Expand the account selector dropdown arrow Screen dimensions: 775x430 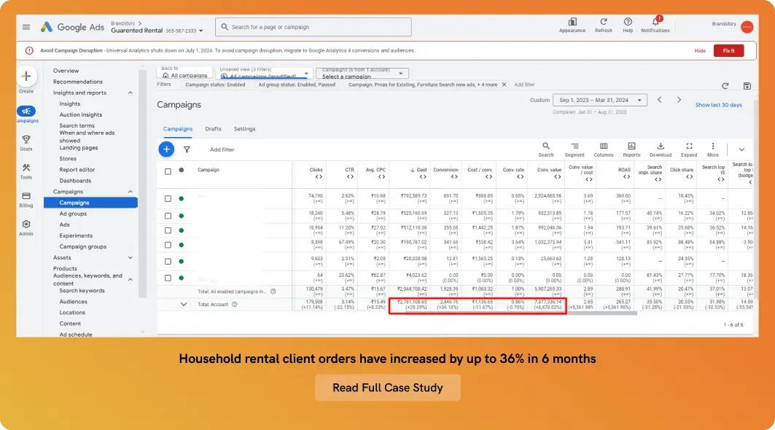200,31
